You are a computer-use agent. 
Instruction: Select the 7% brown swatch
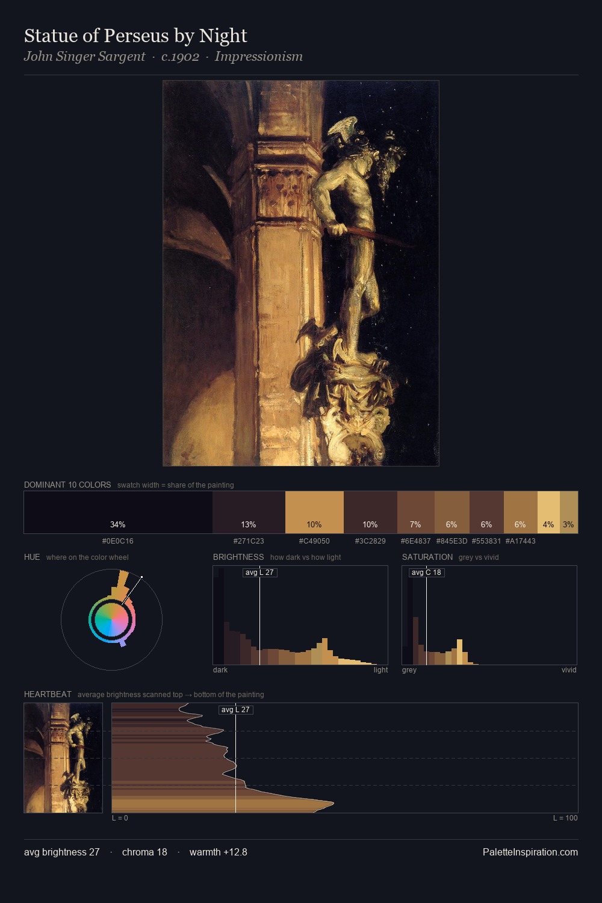point(416,512)
